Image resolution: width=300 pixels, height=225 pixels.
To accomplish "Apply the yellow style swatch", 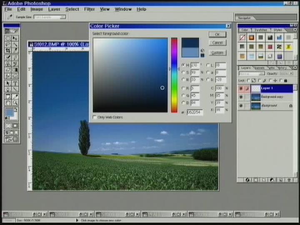I will (288, 47).
